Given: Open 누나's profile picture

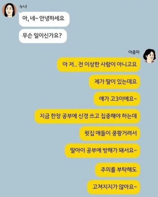Looking at the screenshot, I should point(9,10).
